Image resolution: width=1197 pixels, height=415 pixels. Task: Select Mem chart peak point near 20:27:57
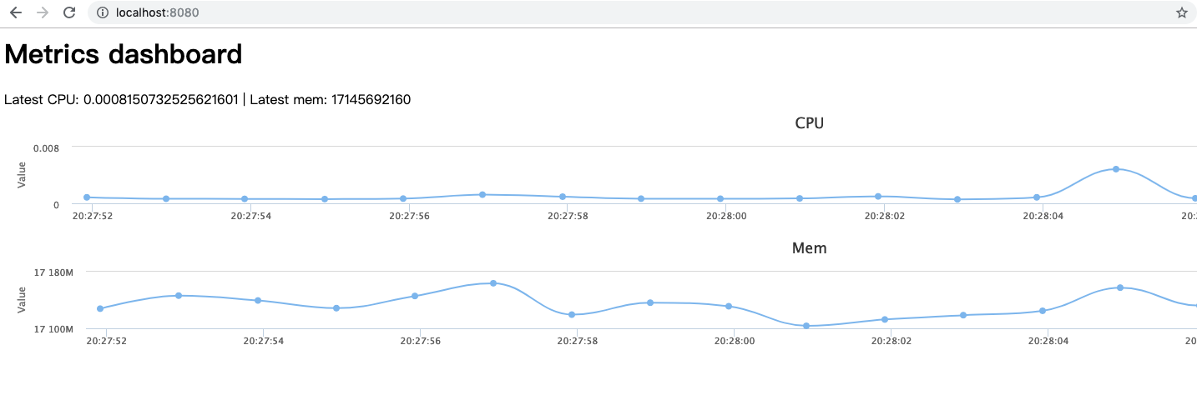coord(493,283)
